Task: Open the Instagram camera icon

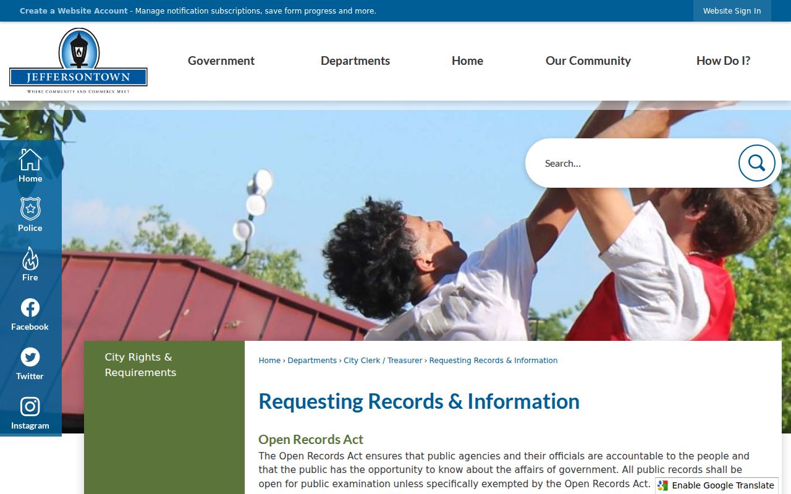Action: 30,406
